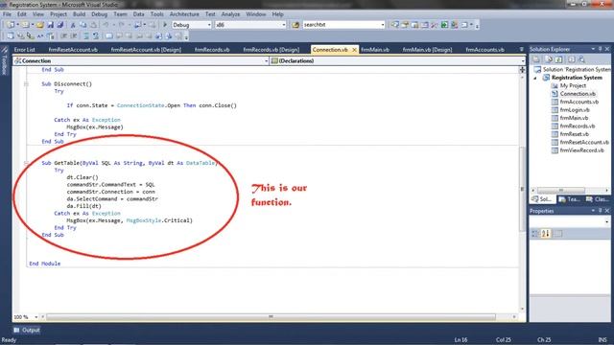Select Connection.vb in Solution Explorer
614x345 pixels.
(578, 94)
